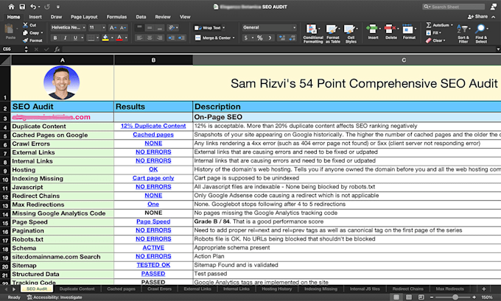This screenshot has height=301, width=501.
Task: Align text to bottom of cell
Action: (159, 28)
